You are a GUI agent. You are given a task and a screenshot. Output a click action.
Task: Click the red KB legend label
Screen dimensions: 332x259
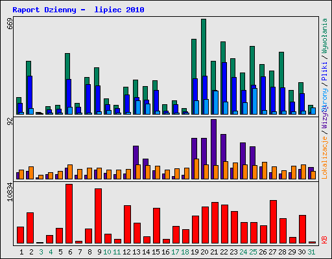pos(325,240)
